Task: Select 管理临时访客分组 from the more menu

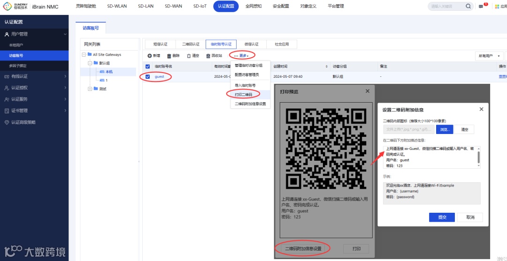Action: point(250,66)
